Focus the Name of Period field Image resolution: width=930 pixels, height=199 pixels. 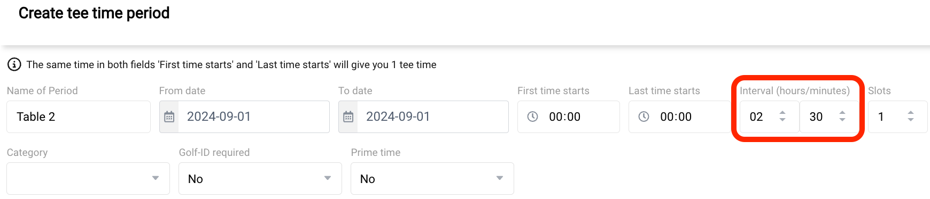[79, 117]
